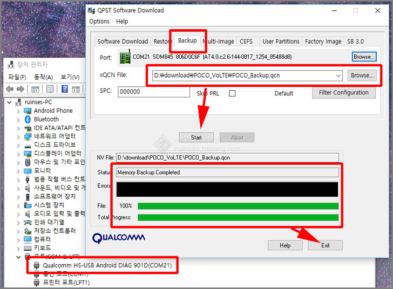Image resolution: width=393 pixels, height=289 pixels.
Task: Click the show/hide console tree toolbar icon
Action: pos(35,89)
